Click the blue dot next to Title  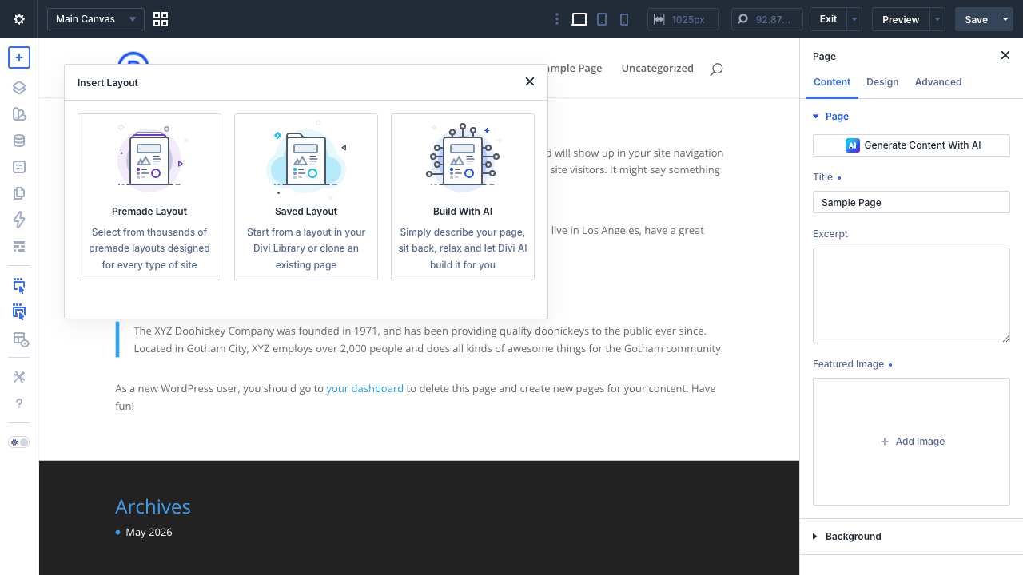tap(839, 178)
